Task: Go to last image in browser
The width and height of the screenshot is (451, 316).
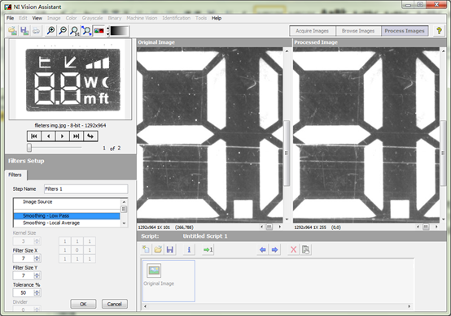Action: coord(77,136)
